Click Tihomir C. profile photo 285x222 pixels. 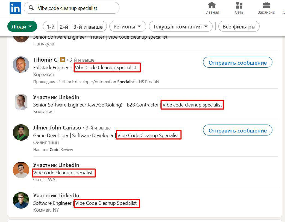coord(21,65)
